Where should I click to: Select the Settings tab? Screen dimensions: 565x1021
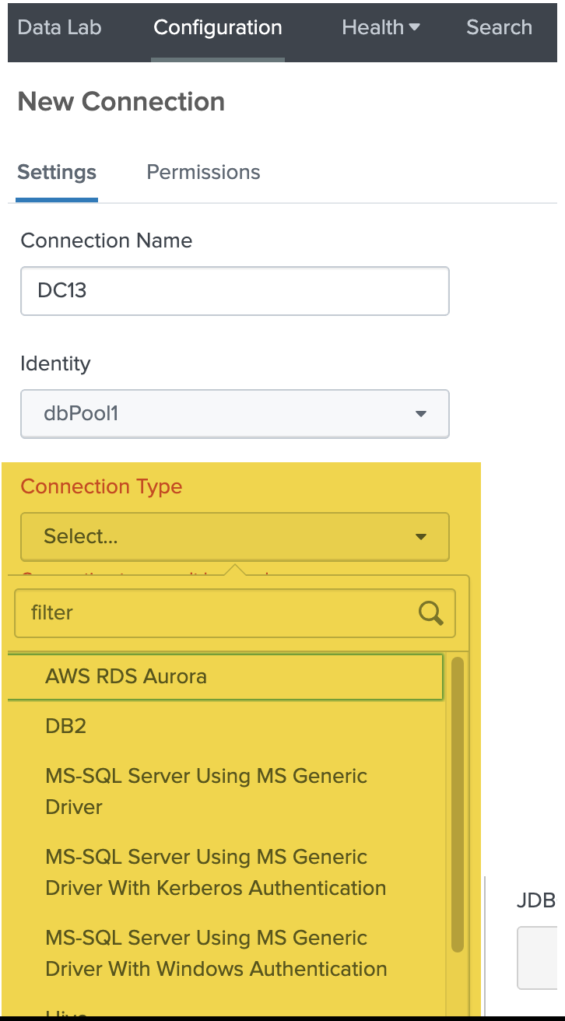[57, 172]
